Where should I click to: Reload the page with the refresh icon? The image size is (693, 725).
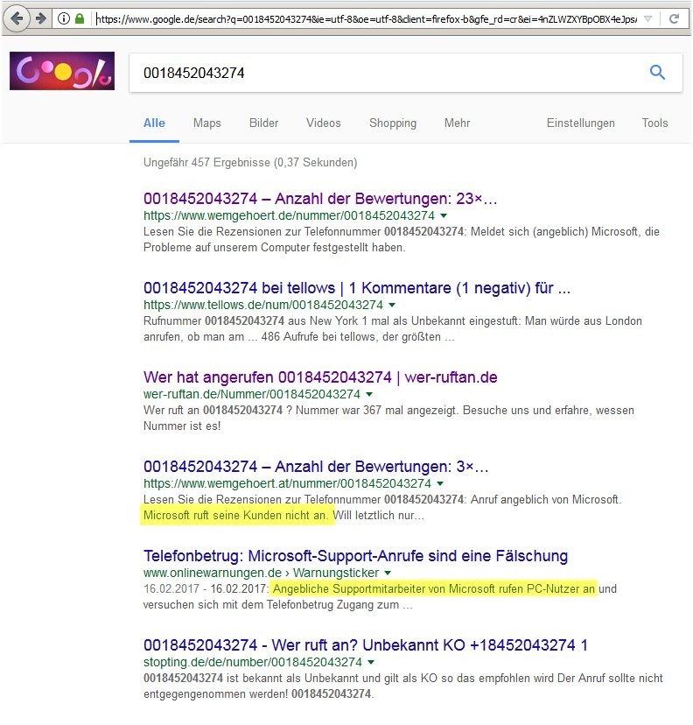tap(674, 18)
